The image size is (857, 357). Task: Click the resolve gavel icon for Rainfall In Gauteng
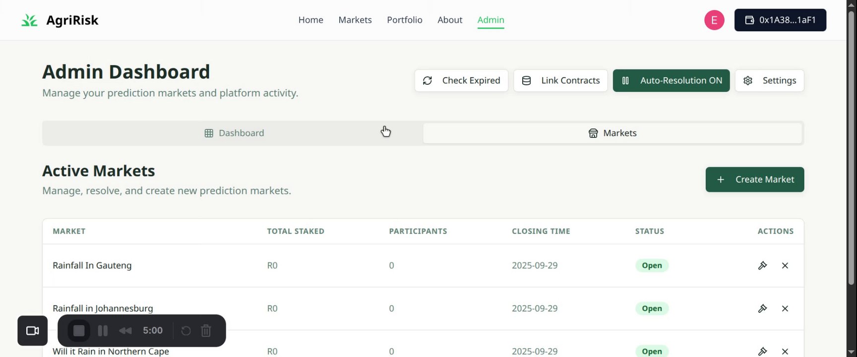pos(762,265)
